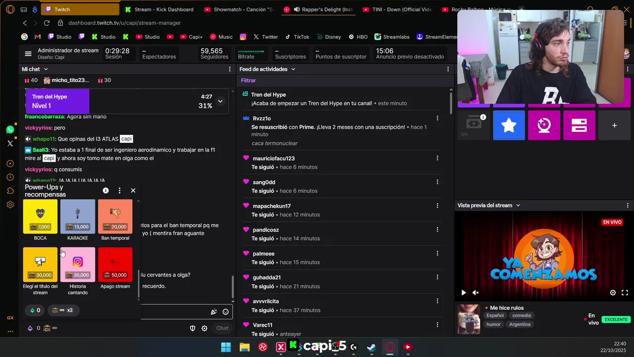Open Opera sidebar settings gear
The image size is (634, 357).
(10, 204)
